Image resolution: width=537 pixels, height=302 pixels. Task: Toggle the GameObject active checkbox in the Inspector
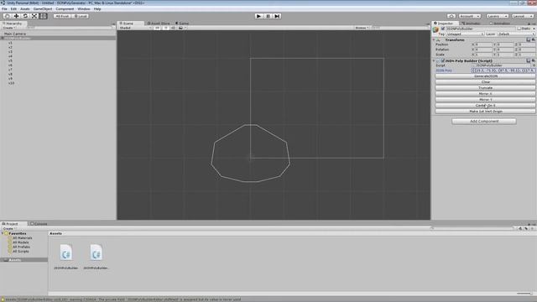pyautogui.click(x=442, y=29)
